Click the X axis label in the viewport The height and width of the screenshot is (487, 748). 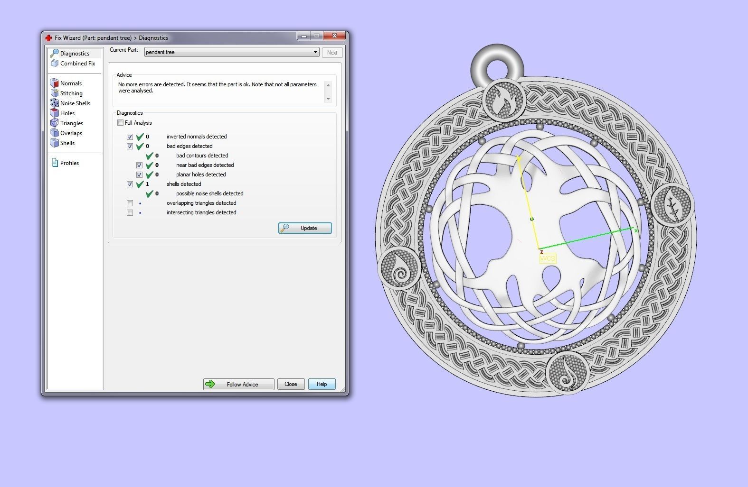[x=636, y=230]
